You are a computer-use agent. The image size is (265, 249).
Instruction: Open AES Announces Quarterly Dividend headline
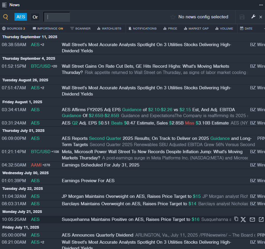pyautogui.click(x=97, y=235)
